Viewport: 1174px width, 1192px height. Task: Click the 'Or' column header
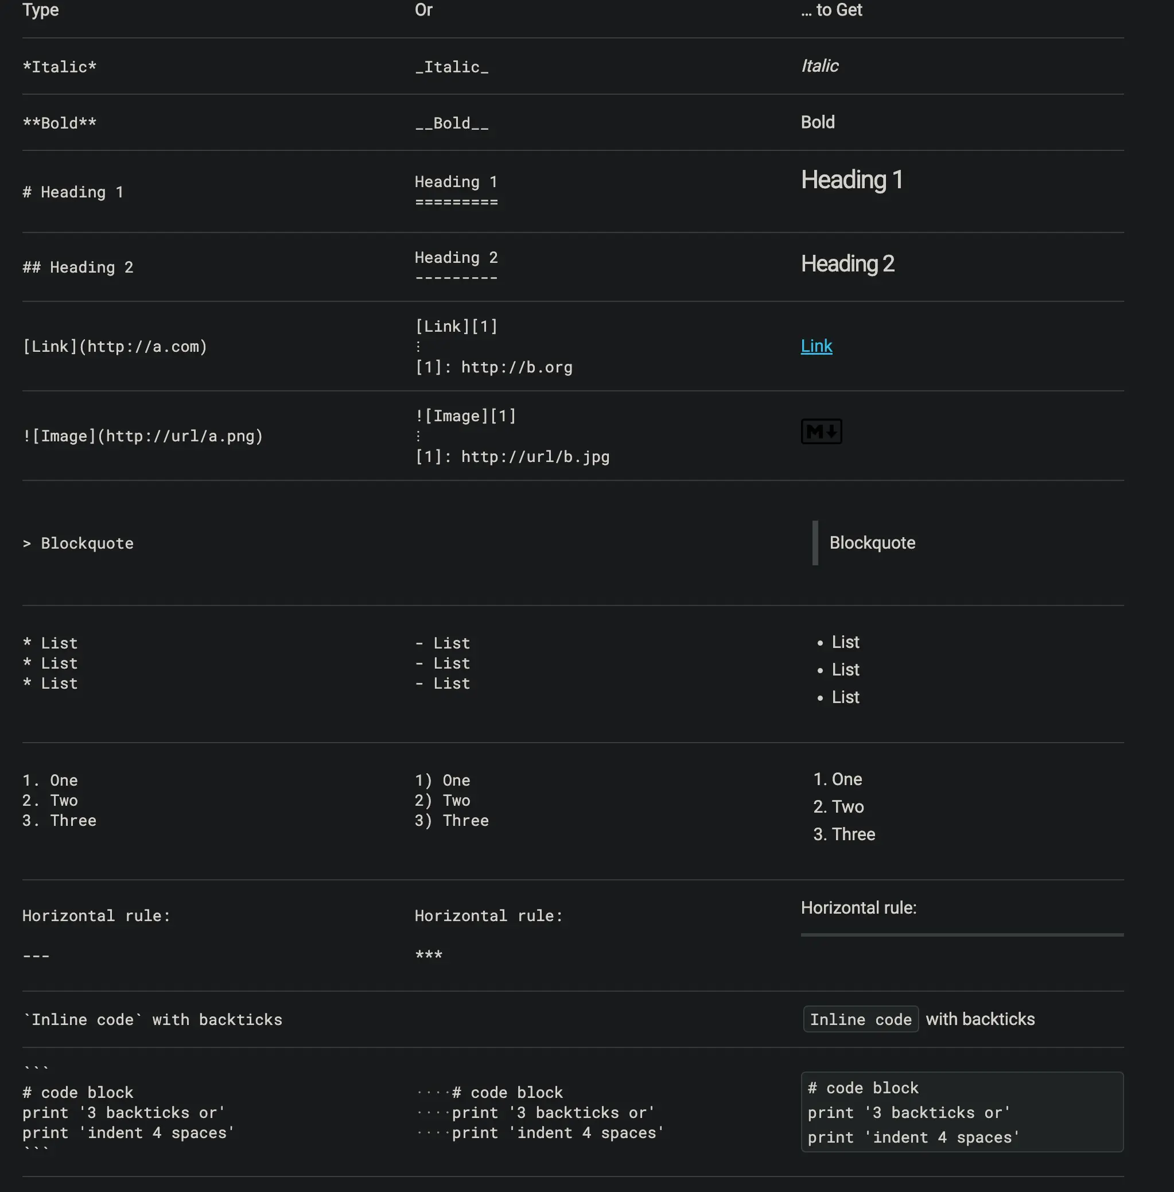point(423,10)
